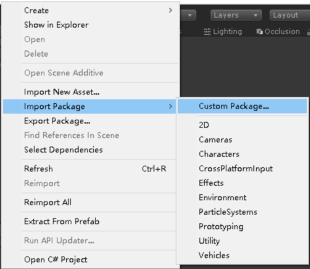This screenshot has width=310, height=269.
Task: Choose the Environment package
Action: click(242, 198)
